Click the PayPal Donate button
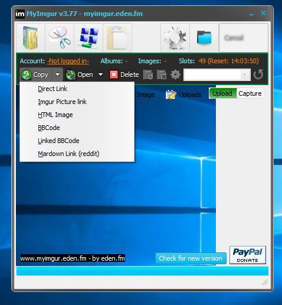 pos(248,255)
